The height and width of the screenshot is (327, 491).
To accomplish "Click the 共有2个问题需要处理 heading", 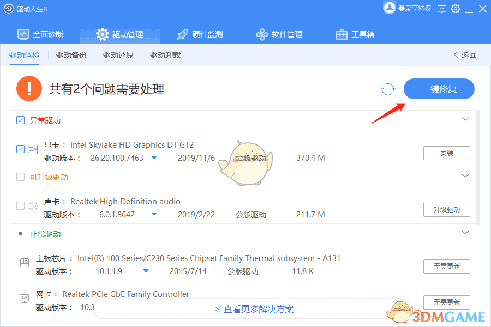I will click(x=106, y=89).
